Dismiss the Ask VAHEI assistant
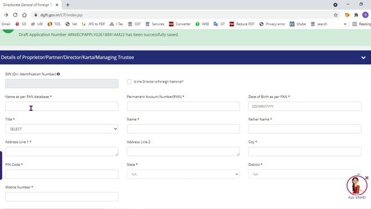 (367, 178)
